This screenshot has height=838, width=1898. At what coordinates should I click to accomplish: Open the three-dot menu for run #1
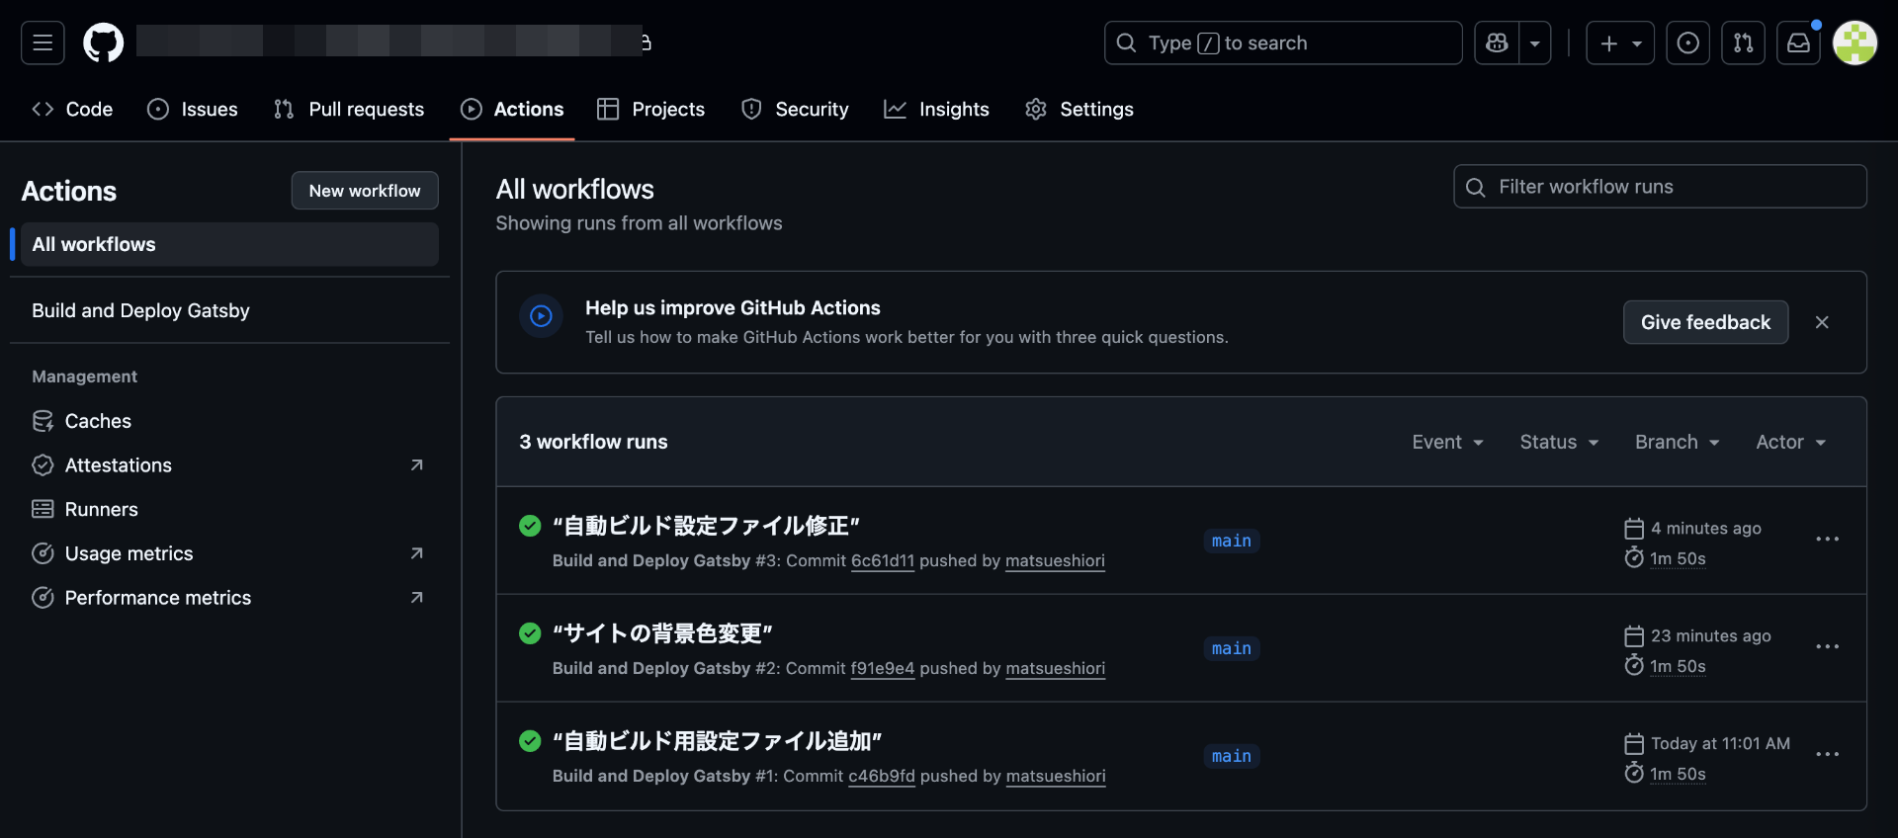(x=1828, y=755)
